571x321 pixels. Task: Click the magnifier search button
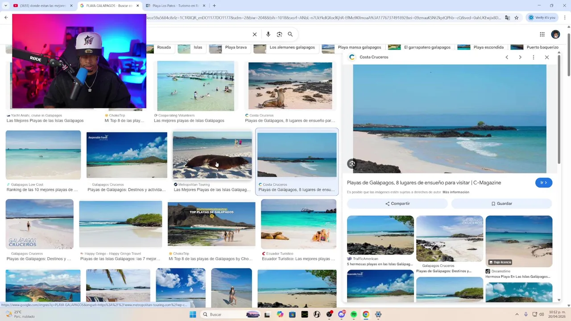pos(290,34)
